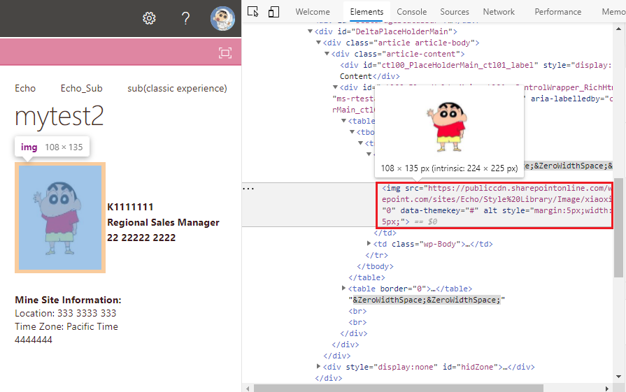Collapse the table element node
This screenshot has height=392, width=626.
coord(343,120)
